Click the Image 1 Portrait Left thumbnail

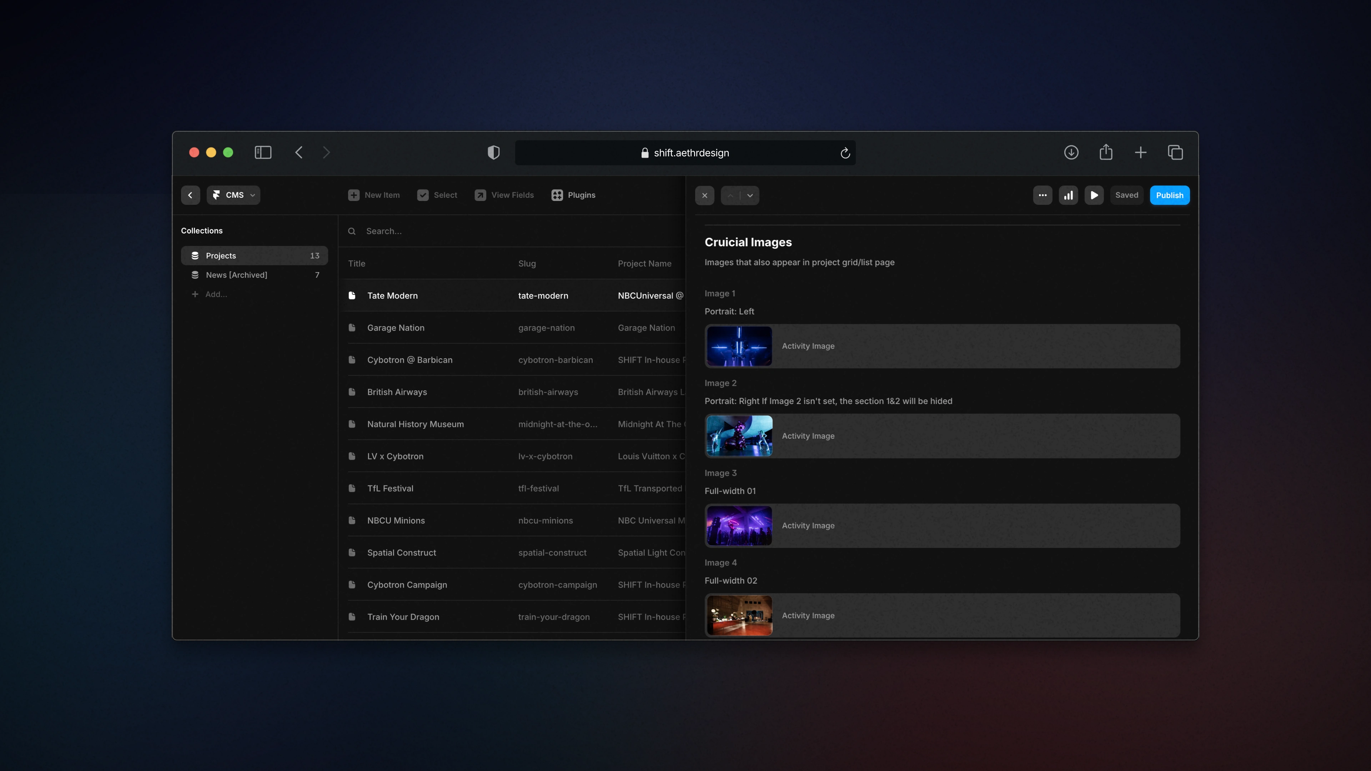point(739,346)
